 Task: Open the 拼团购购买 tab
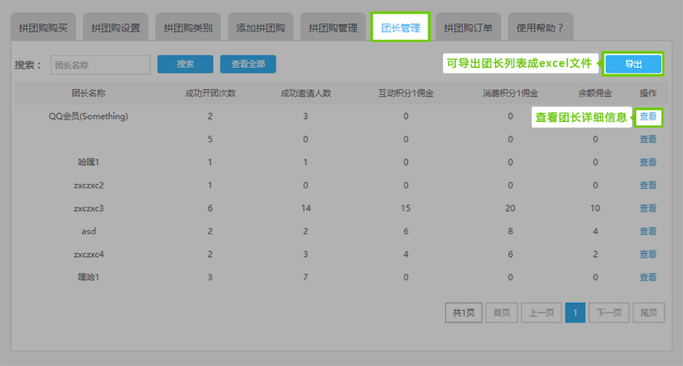click(43, 27)
